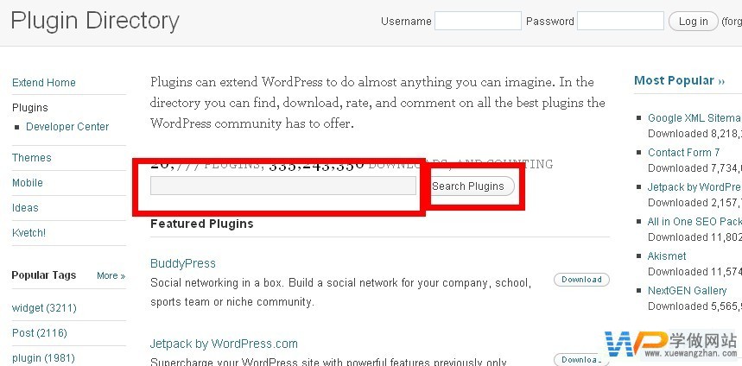The width and height of the screenshot is (742, 366).
Task: Navigate to Ideas page
Action: (25, 208)
